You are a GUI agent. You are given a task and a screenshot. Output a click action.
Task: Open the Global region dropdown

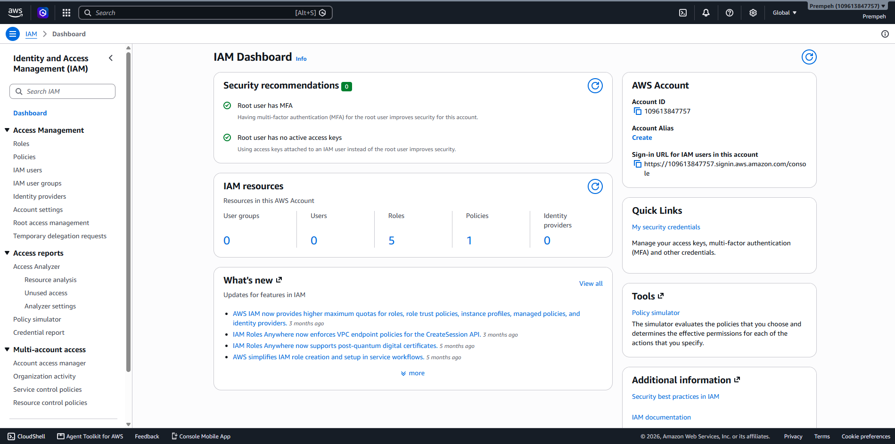[784, 13]
